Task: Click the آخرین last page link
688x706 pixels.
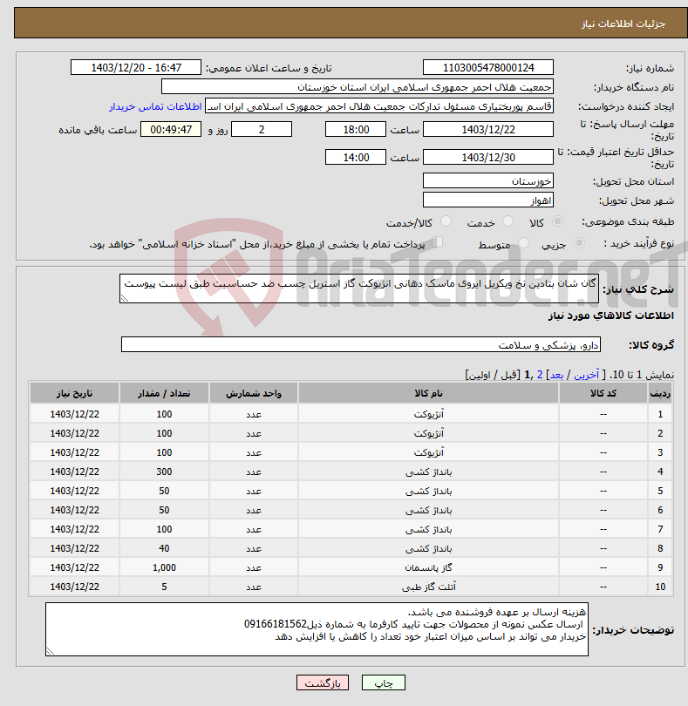Action: [586, 375]
